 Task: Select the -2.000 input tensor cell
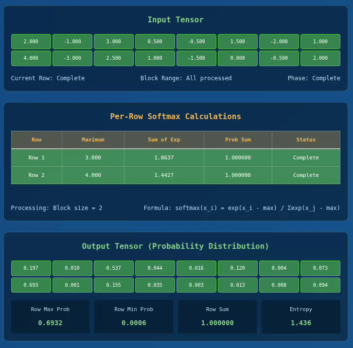click(279, 42)
